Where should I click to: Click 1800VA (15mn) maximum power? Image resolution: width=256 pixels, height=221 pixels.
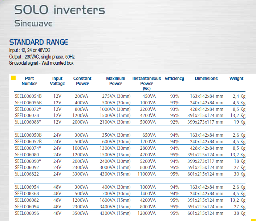point(115,200)
